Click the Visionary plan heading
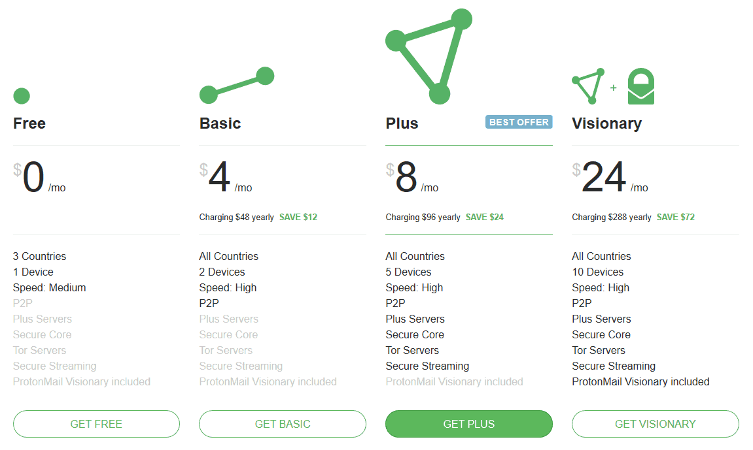The width and height of the screenshot is (753, 450). (x=606, y=123)
